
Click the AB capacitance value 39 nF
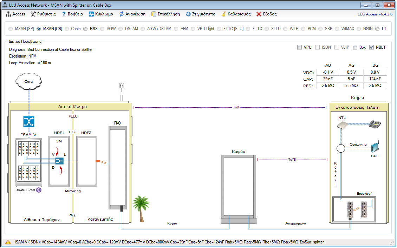(x=328, y=79)
